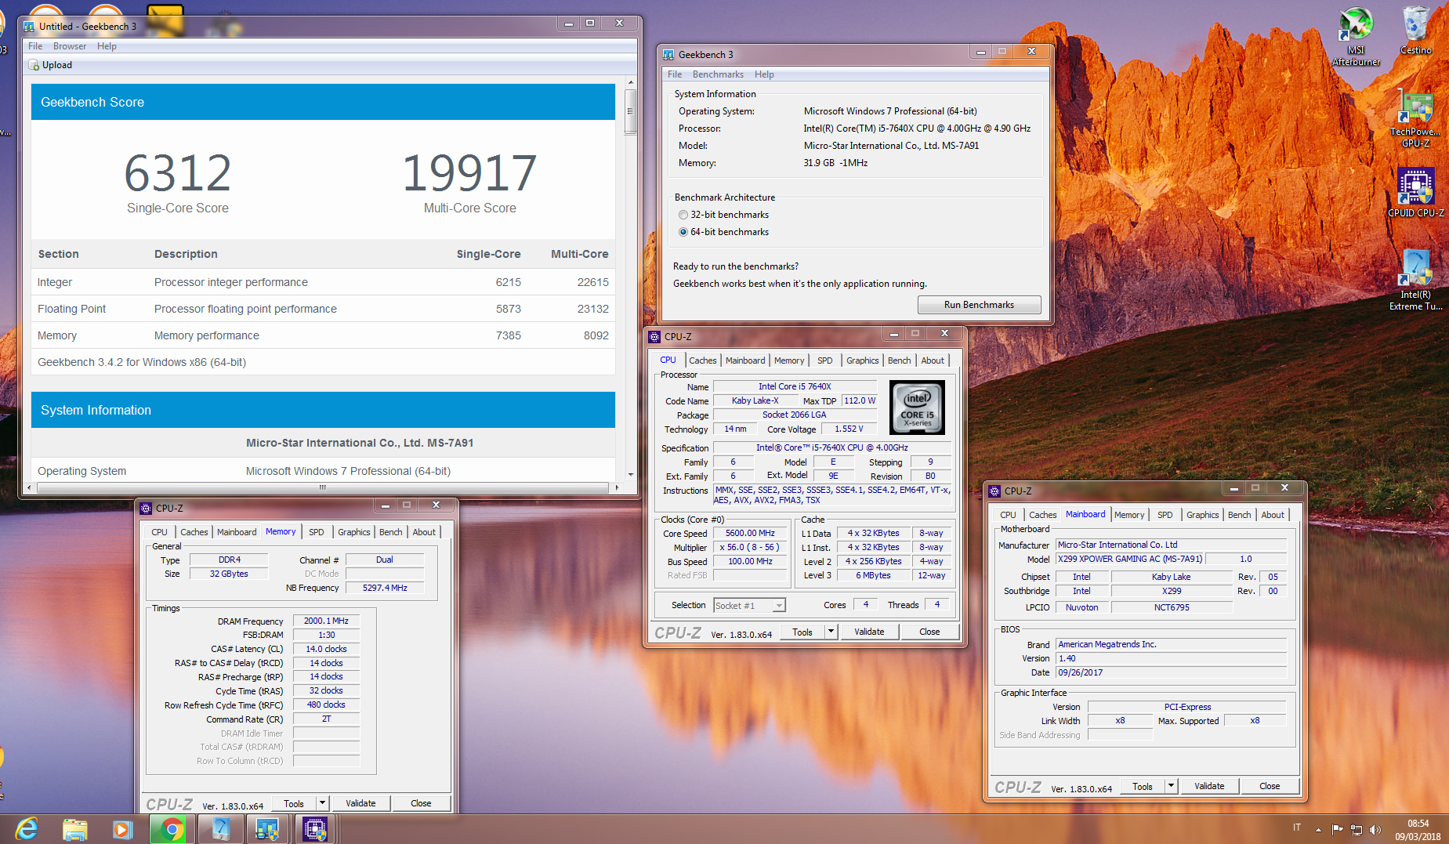Open Action Center flag tray icon

[x=1337, y=829]
